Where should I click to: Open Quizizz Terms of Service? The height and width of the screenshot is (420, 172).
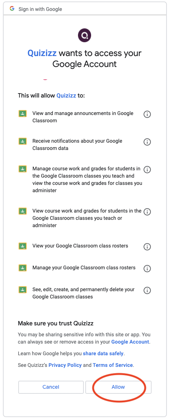click(113, 365)
